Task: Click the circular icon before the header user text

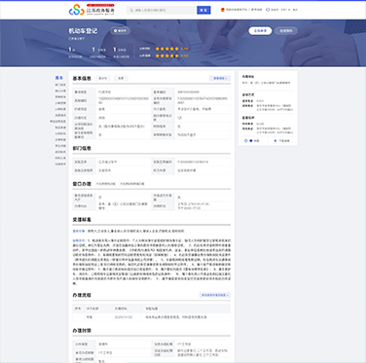Action: coord(268,10)
